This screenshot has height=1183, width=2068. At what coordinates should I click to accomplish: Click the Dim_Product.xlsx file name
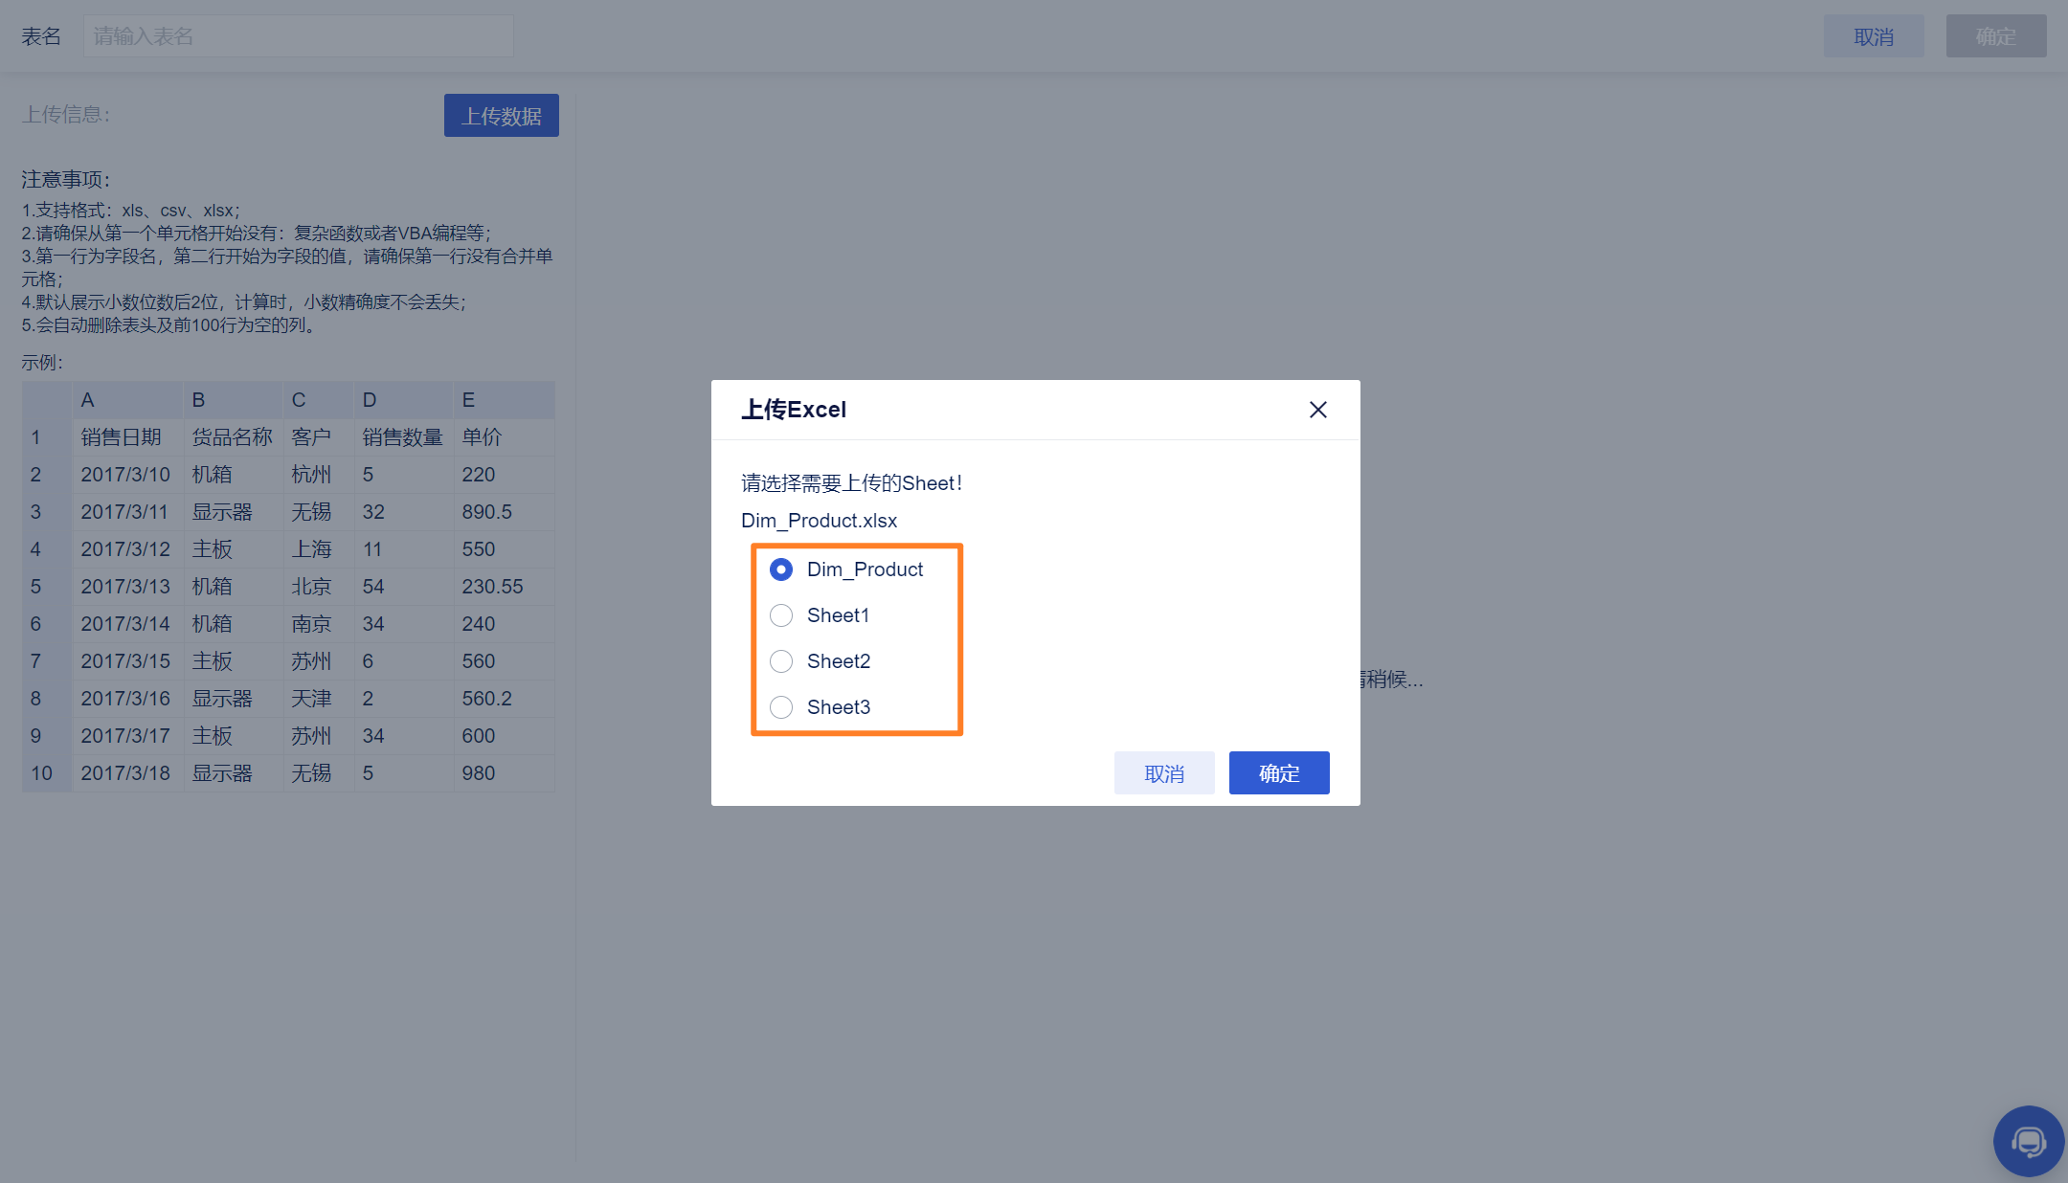(x=819, y=521)
